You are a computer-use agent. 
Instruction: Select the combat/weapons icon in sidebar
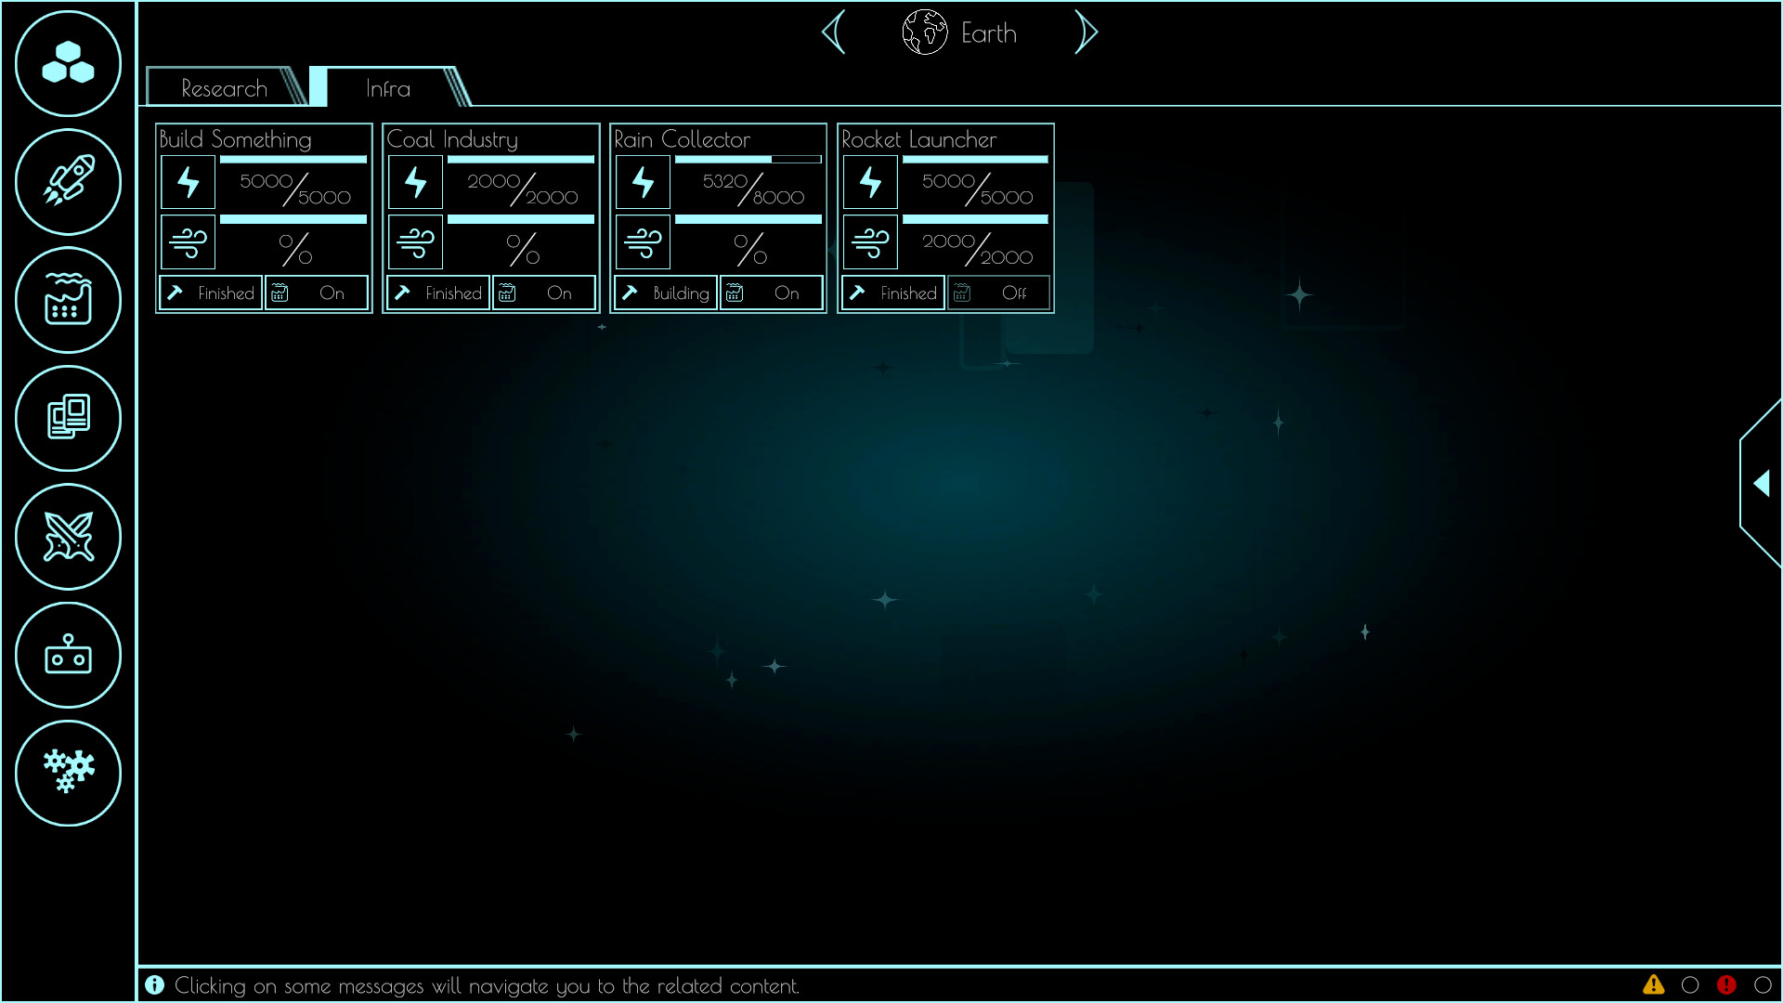[x=68, y=539]
